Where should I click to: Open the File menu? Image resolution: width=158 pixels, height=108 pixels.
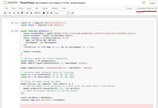6,8
